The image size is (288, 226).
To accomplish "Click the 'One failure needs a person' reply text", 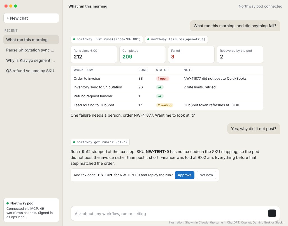I will tap(133, 116).
